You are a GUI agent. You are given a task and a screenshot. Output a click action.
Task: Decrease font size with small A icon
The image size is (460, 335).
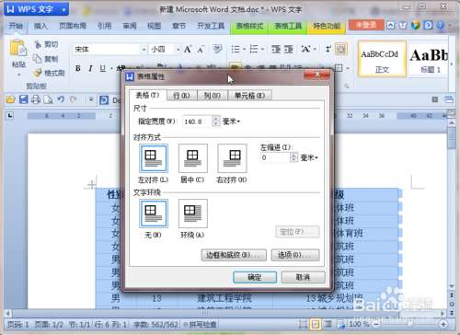[201, 50]
